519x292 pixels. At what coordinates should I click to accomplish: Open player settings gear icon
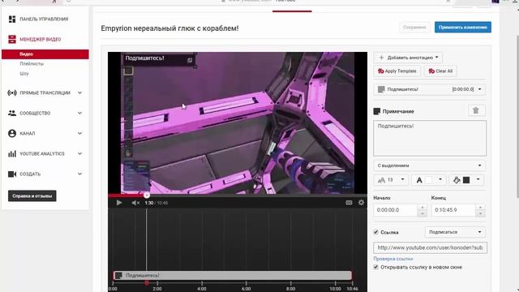pyautogui.click(x=361, y=203)
